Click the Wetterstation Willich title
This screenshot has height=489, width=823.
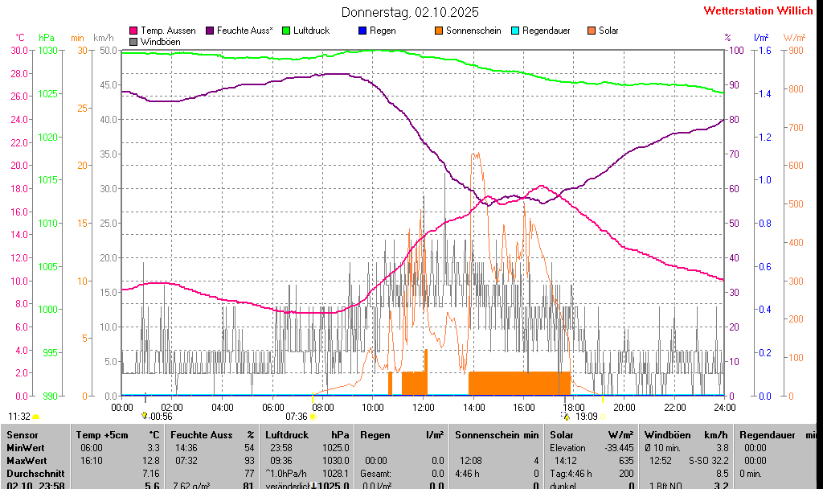(758, 10)
